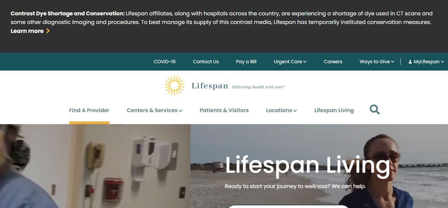Click the Lifespan Living hero heading

pos(307,166)
